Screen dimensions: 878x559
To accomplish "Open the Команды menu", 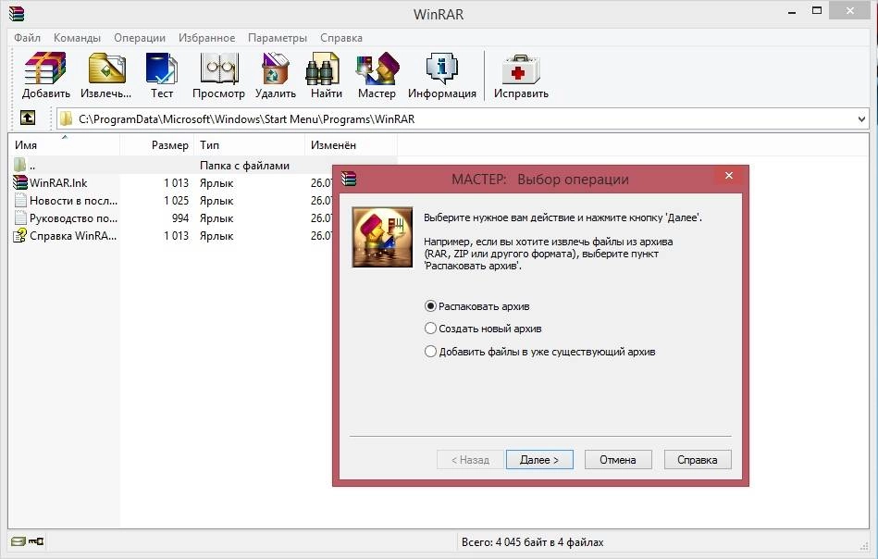I will pyautogui.click(x=77, y=38).
